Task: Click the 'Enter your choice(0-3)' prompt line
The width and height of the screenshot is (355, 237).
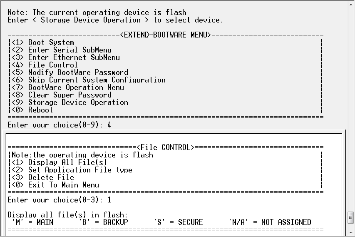Action: pyautogui.click(x=59, y=200)
